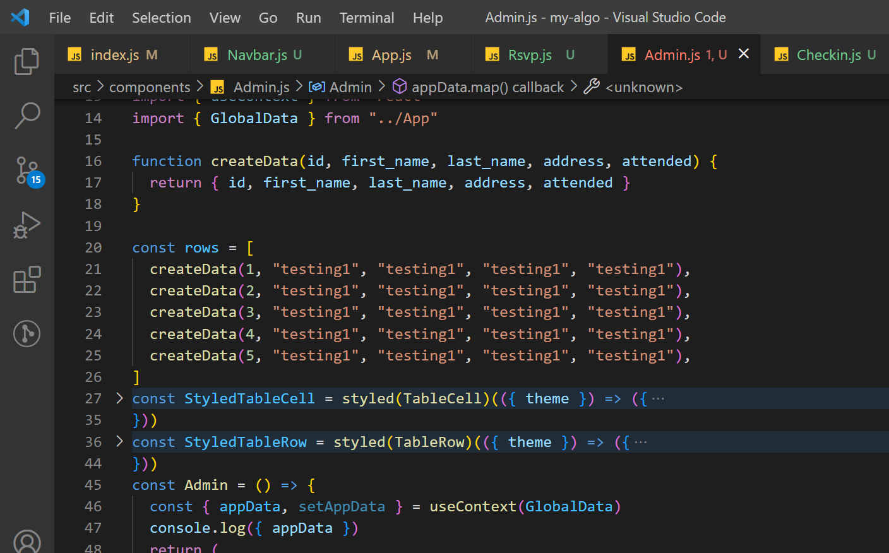Click the Admin.js breadcrumb

point(261,87)
